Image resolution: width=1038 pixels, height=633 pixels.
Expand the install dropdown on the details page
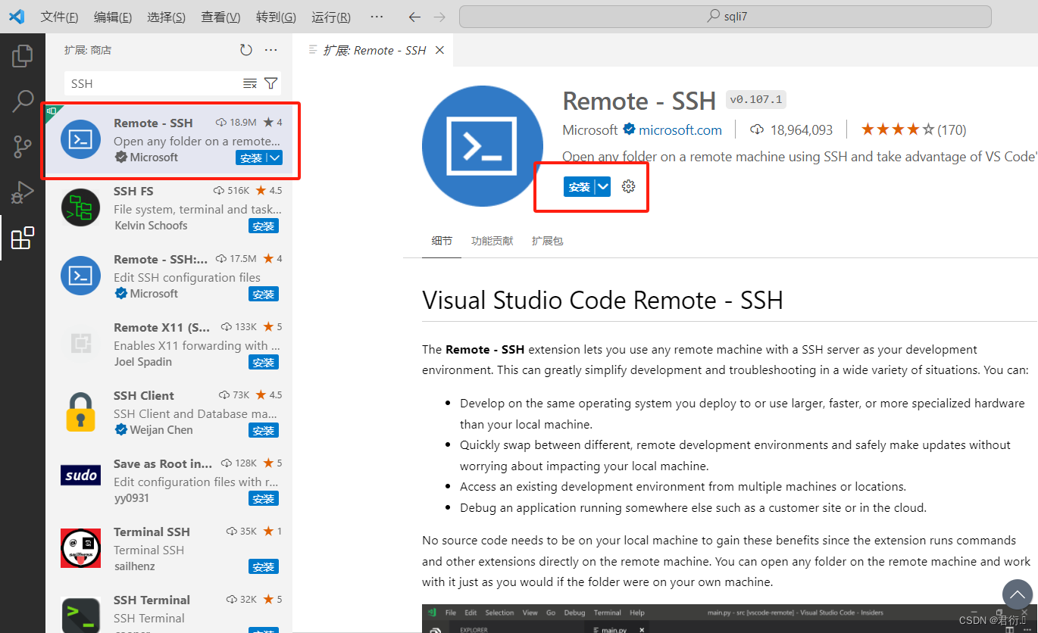click(x=603, y=186)
